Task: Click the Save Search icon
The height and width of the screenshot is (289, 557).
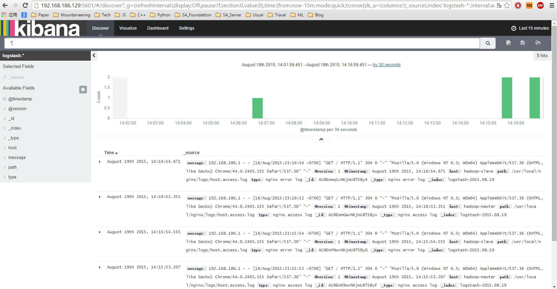Action: [522, 43]
